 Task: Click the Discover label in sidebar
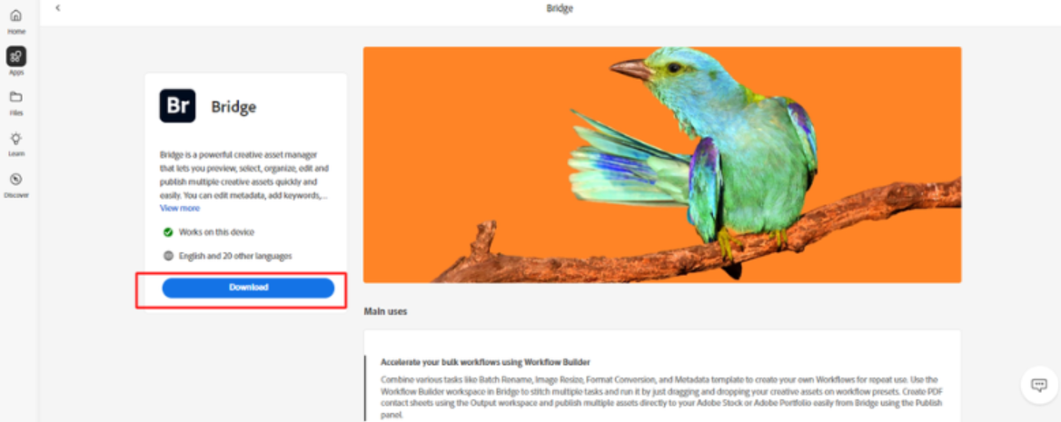click(x=16, y=195)
